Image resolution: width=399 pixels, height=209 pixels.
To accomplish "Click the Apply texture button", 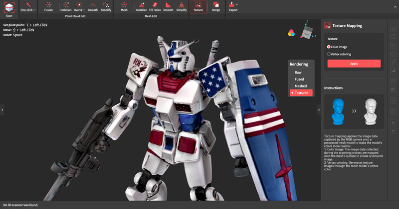I will pyautogui.click(x=354, y=64).
